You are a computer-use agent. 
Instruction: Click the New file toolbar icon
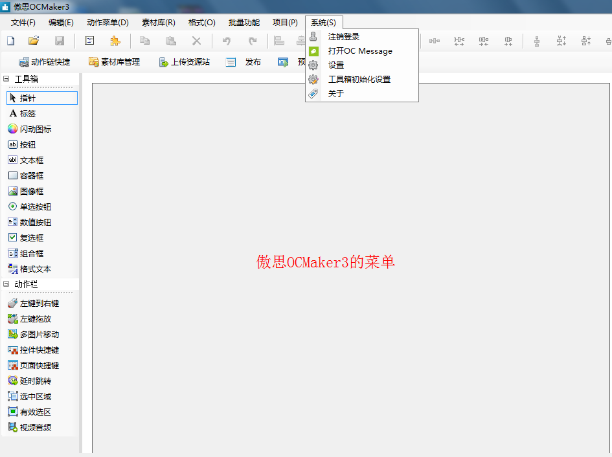11,41
